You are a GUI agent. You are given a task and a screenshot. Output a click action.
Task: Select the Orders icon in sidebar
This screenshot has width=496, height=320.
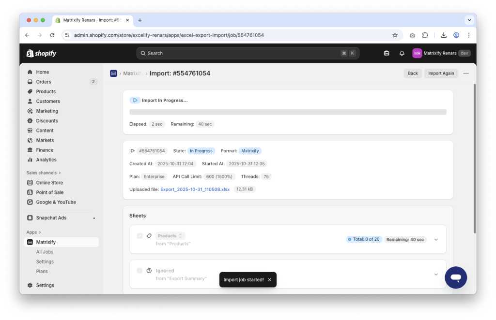pos(31,82)
